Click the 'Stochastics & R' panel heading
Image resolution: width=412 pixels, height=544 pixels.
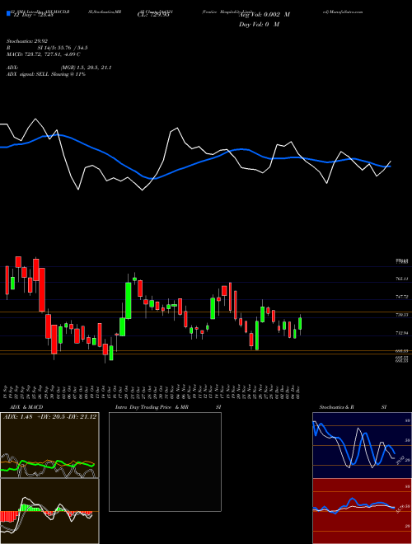click(x=337, y=407)
